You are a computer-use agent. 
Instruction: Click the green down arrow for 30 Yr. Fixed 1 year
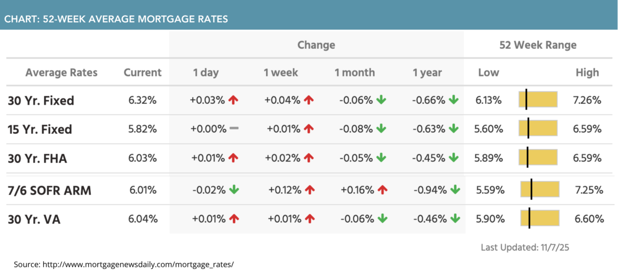pos(454,100)
